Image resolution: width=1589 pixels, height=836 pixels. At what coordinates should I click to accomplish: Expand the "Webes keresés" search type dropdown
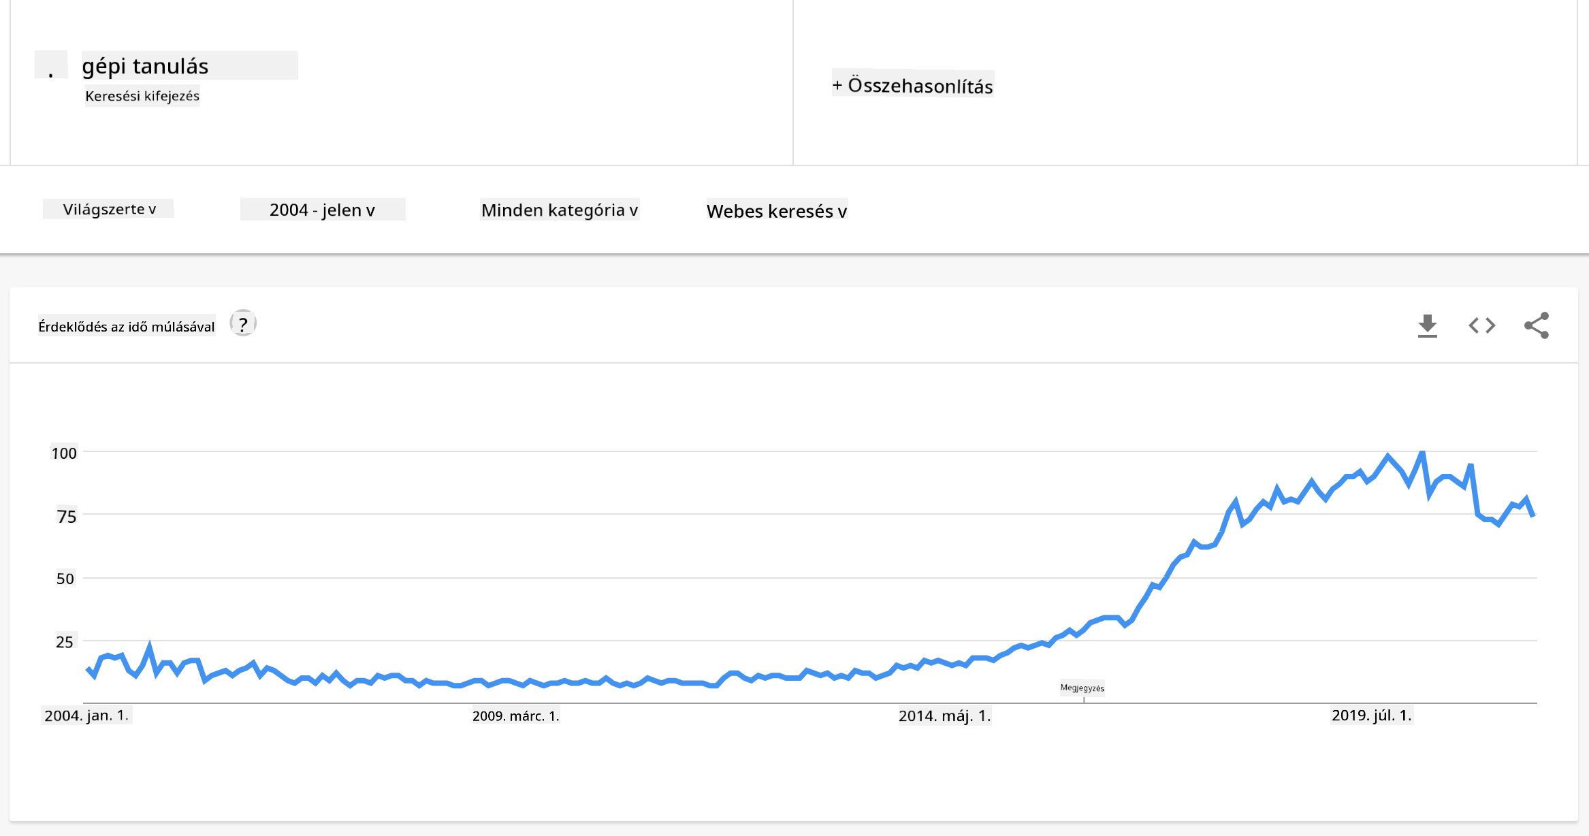tap(776, 211)
